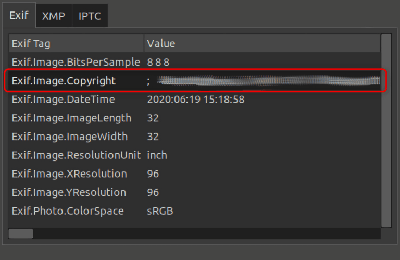Click the sRGB color space value

(160, 211)
